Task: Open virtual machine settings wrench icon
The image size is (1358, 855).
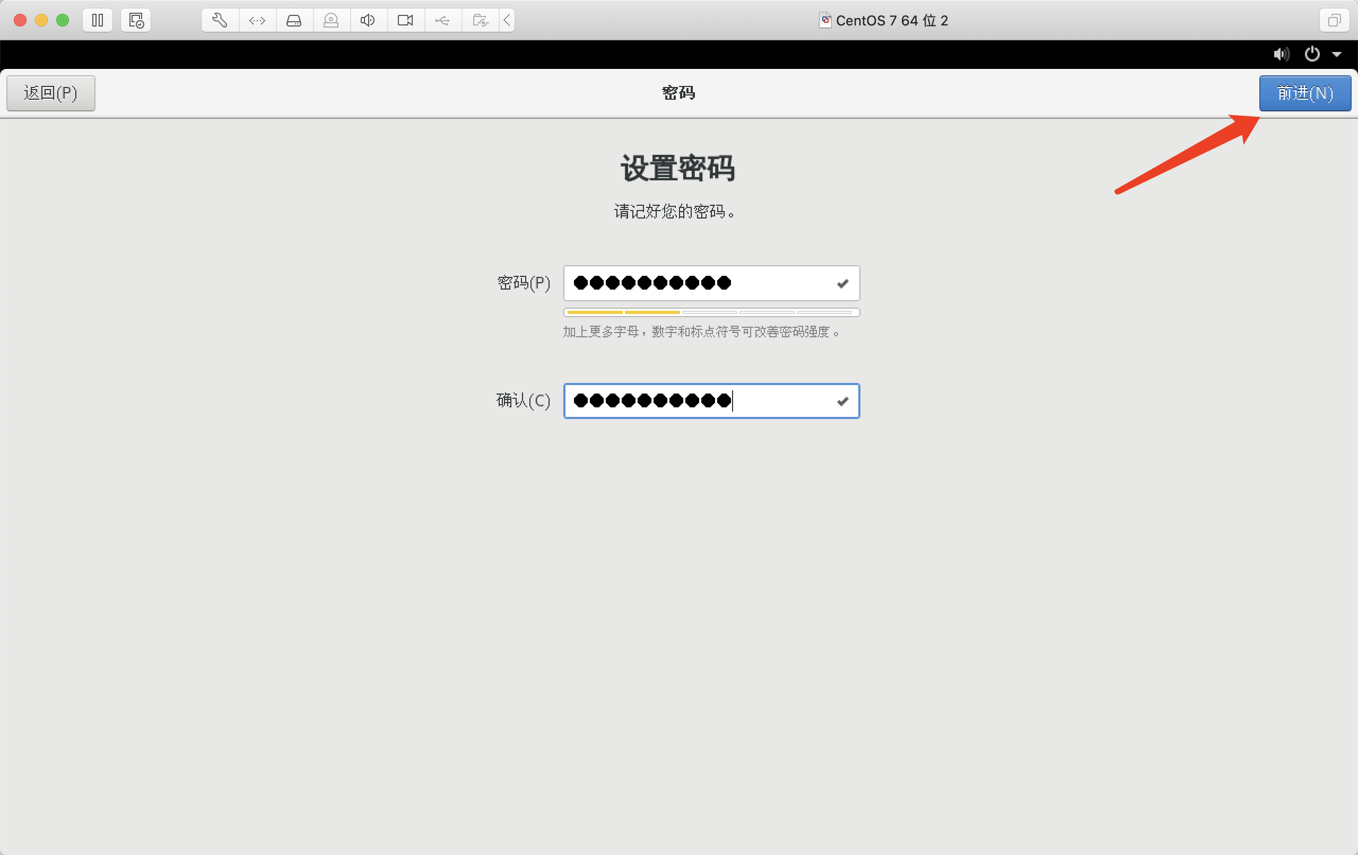Action: click(220, 20)
